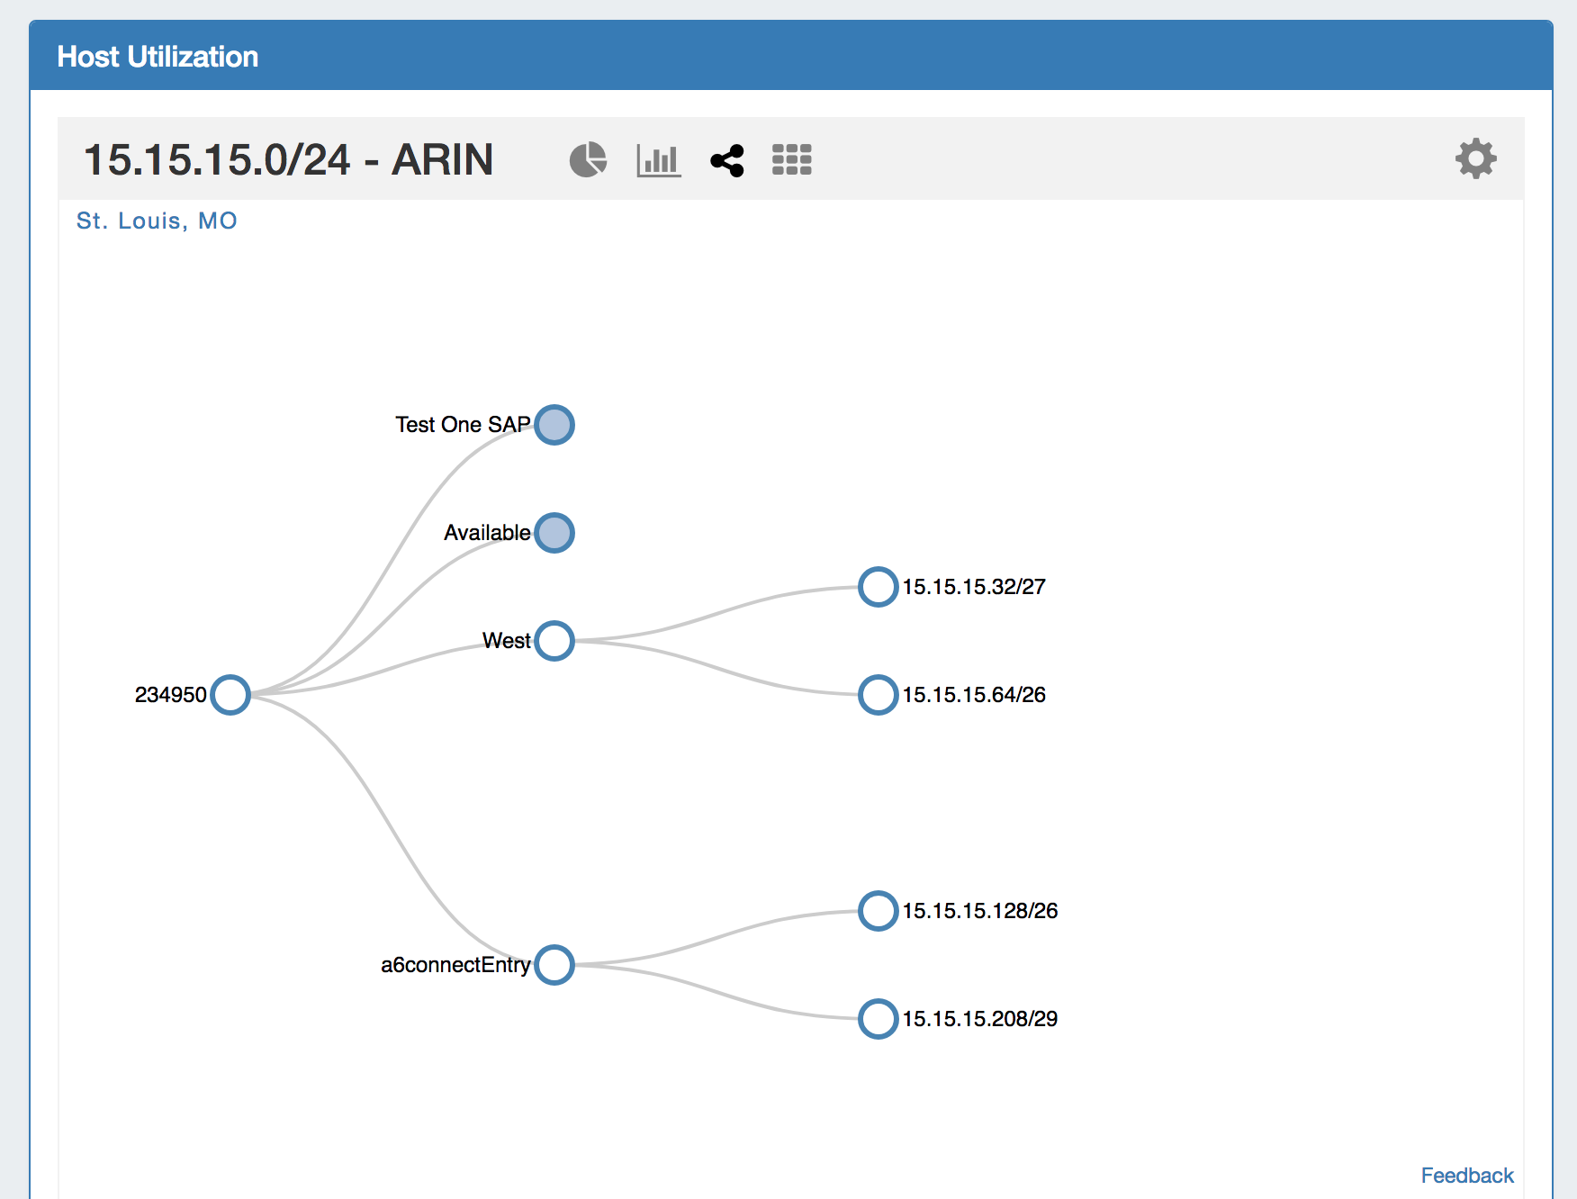Click the 15.15.15.64/26 text label

974,695
